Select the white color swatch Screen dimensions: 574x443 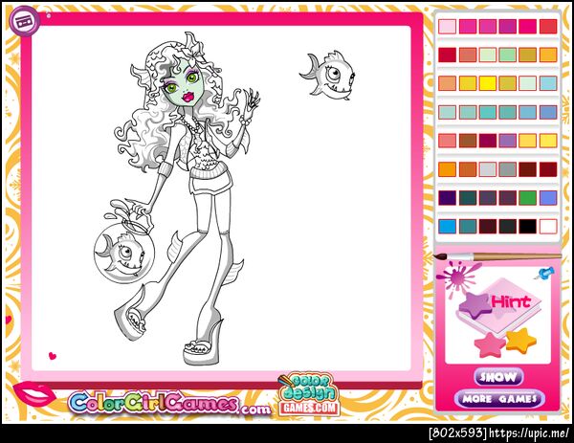548,226
